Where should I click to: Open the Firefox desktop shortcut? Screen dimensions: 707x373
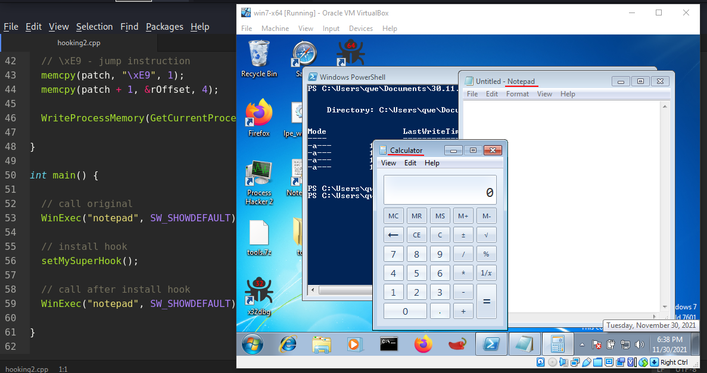(x=259, y=118)
